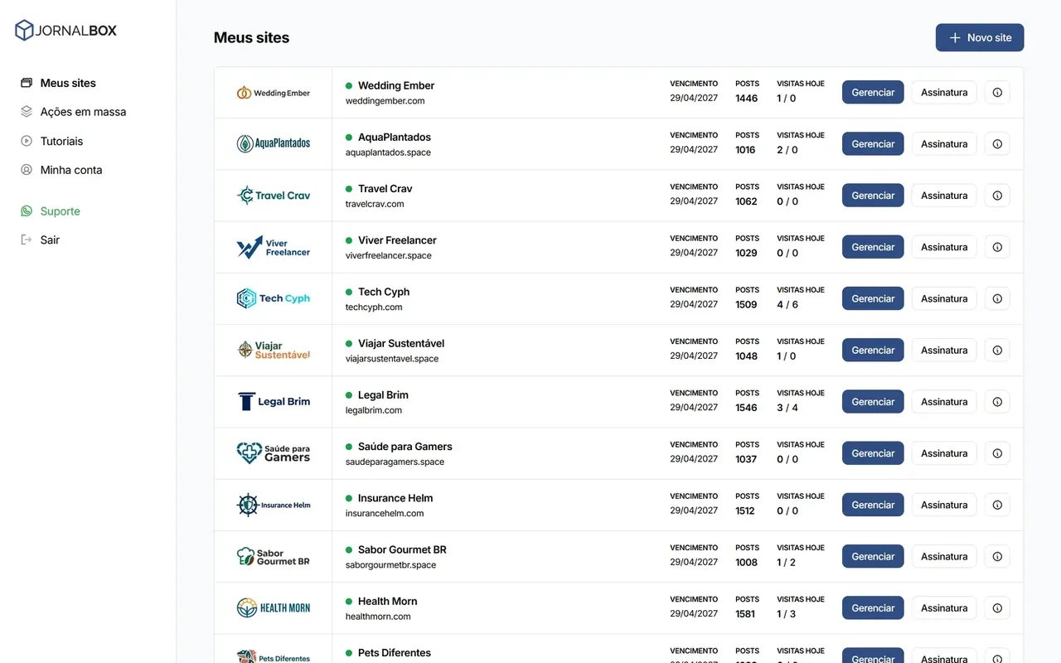Click the techcyph.com domain text
This screenshot has width=1061, height=663.
374,307
